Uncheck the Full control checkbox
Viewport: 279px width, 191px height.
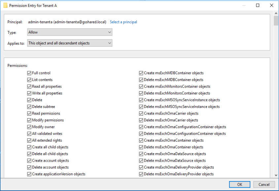point(29,73)
